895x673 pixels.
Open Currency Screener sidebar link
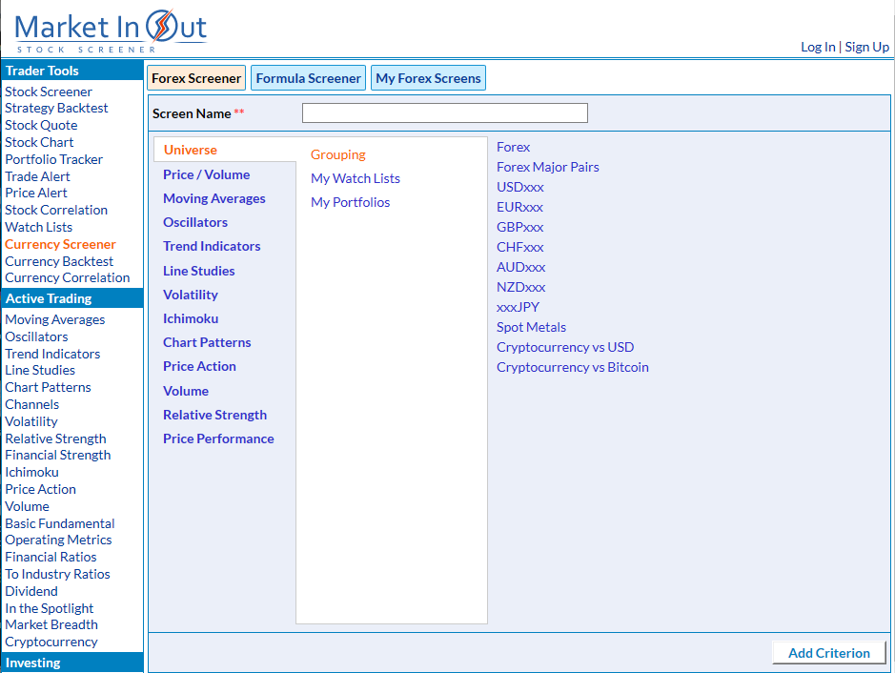click(60, 244)
